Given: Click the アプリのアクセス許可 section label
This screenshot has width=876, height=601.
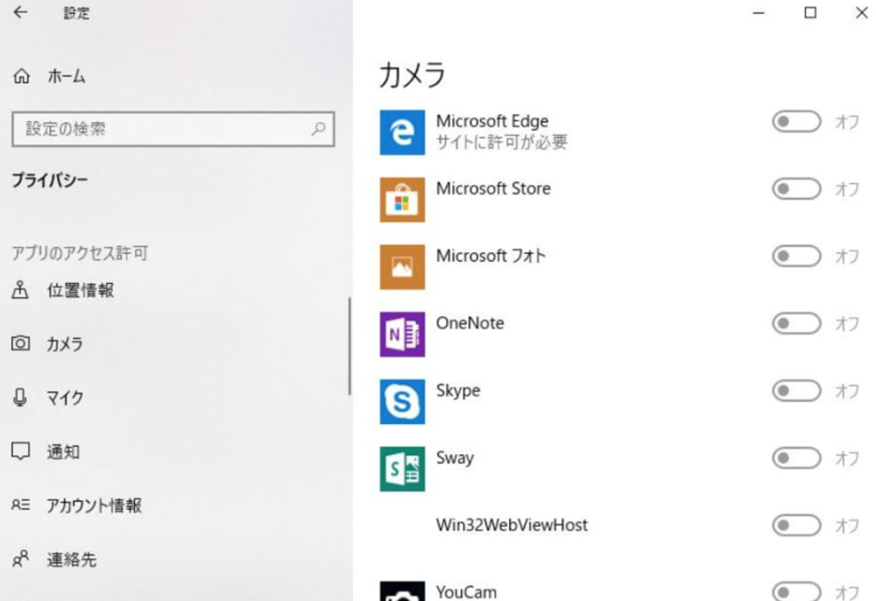Looking at the screenshot, I should point(80,253).
